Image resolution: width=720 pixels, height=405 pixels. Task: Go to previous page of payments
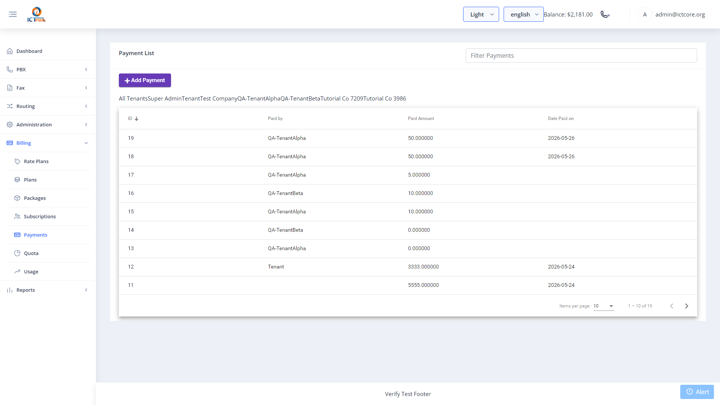point(672,306)
